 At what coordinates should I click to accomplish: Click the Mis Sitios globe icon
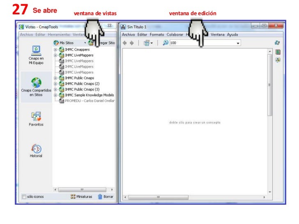(x=56, y=43)
